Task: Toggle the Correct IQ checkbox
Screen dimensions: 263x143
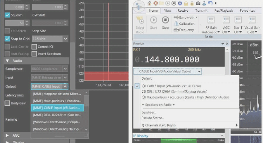Action: 34,47
